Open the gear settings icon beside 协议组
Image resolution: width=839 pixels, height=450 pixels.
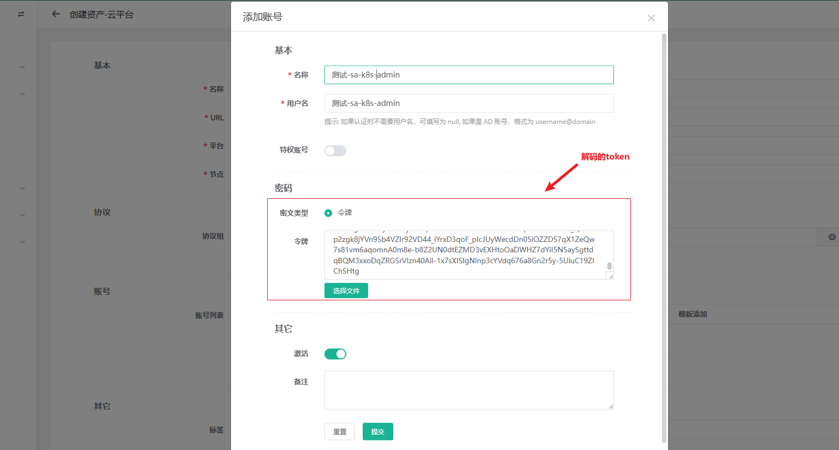click(x=832, y=237)
